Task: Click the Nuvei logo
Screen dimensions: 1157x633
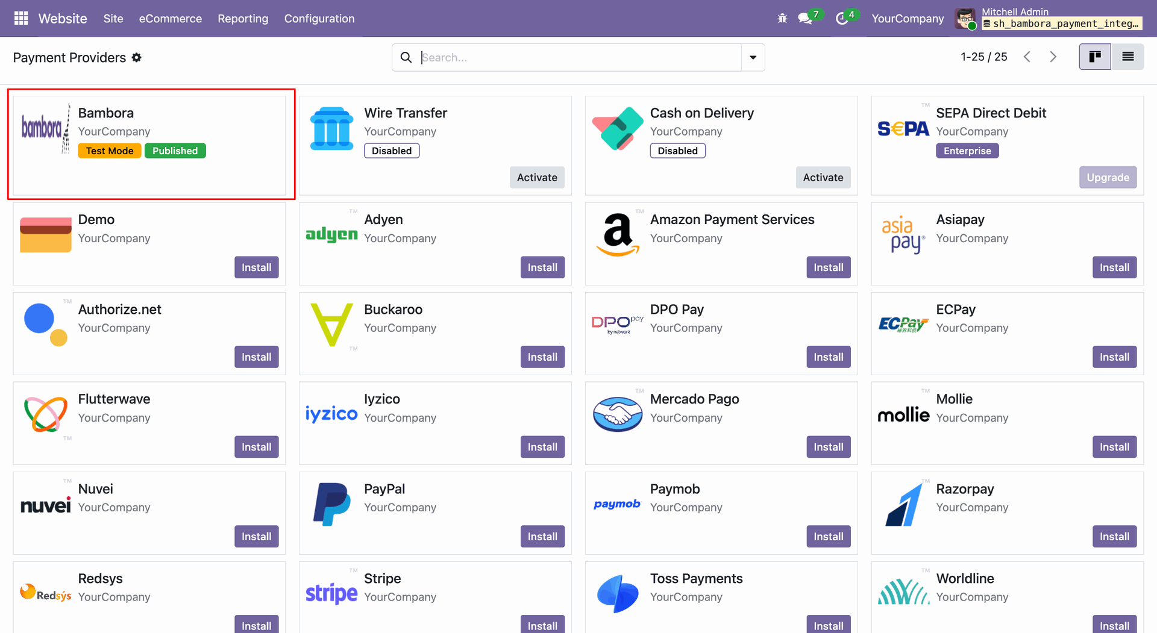Action: click(x=46, y=505)
